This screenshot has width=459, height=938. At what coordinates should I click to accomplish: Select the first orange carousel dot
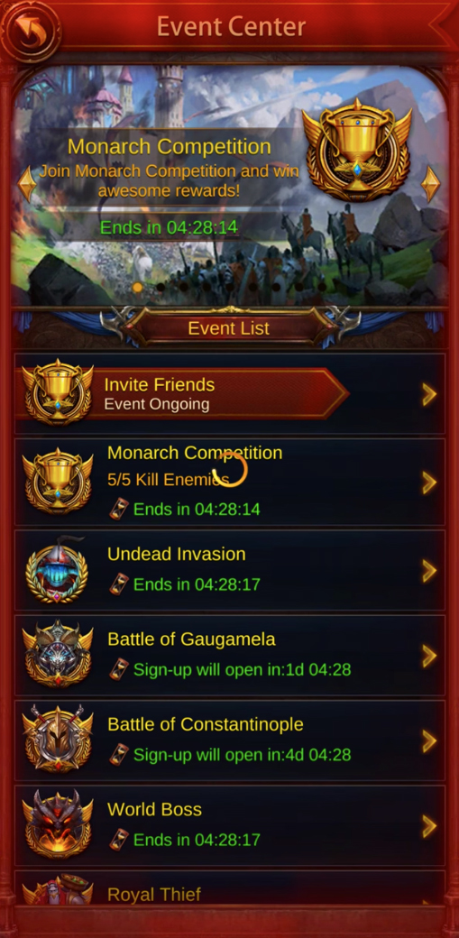click(138, 287)
